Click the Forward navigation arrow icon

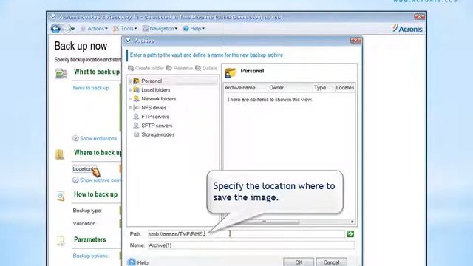[66, 29]
